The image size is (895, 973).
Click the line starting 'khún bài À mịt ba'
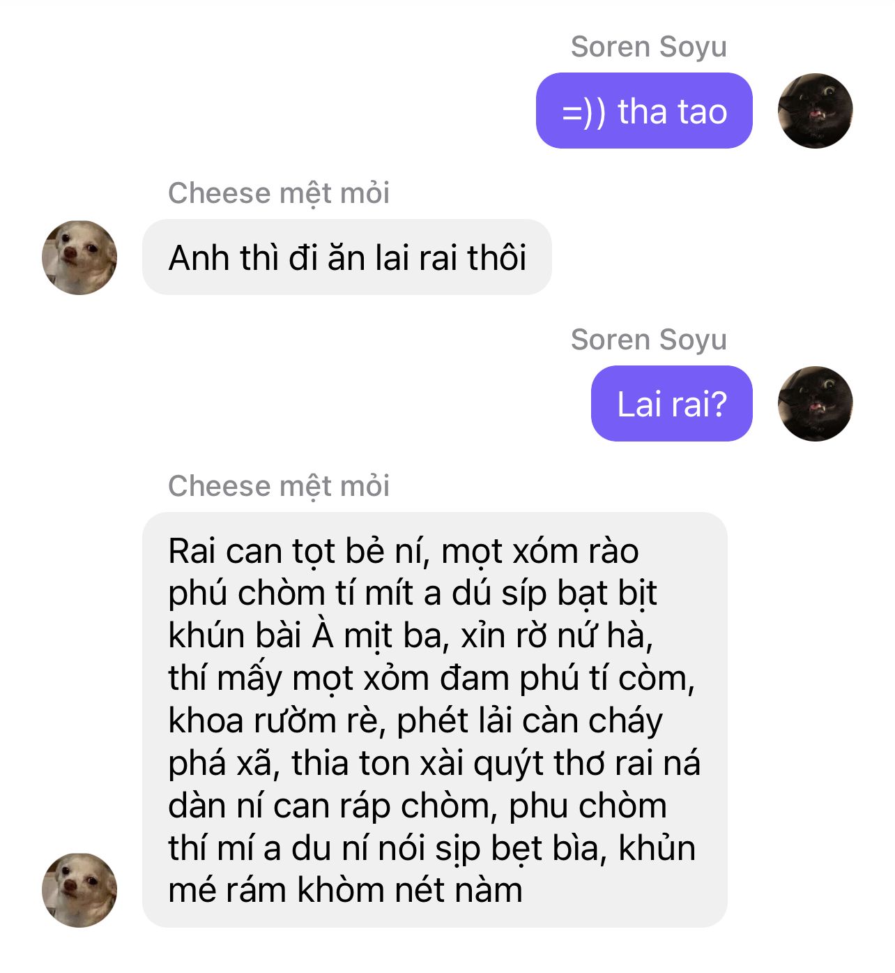(411, 636)
